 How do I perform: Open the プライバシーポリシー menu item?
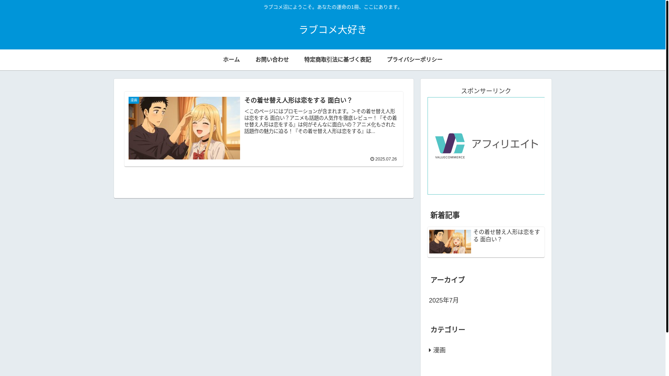(415, 60)
